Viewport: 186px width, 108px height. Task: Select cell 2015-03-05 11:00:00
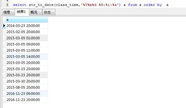click(27, 50)
